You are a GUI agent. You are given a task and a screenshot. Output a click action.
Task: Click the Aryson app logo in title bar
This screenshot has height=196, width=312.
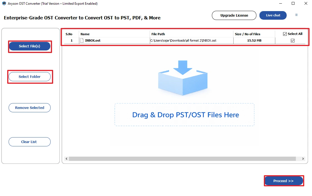(x=4, y=3)
